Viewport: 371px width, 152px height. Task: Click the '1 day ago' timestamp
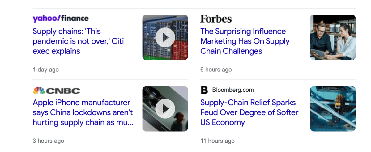coord(46,70)
